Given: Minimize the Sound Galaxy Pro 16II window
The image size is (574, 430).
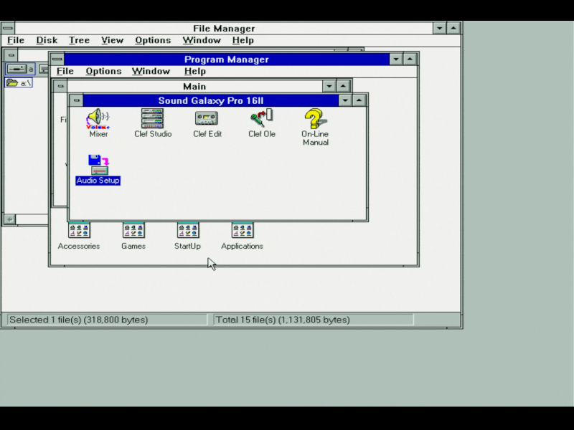Looking at the screenshot, I should [345, 100].
